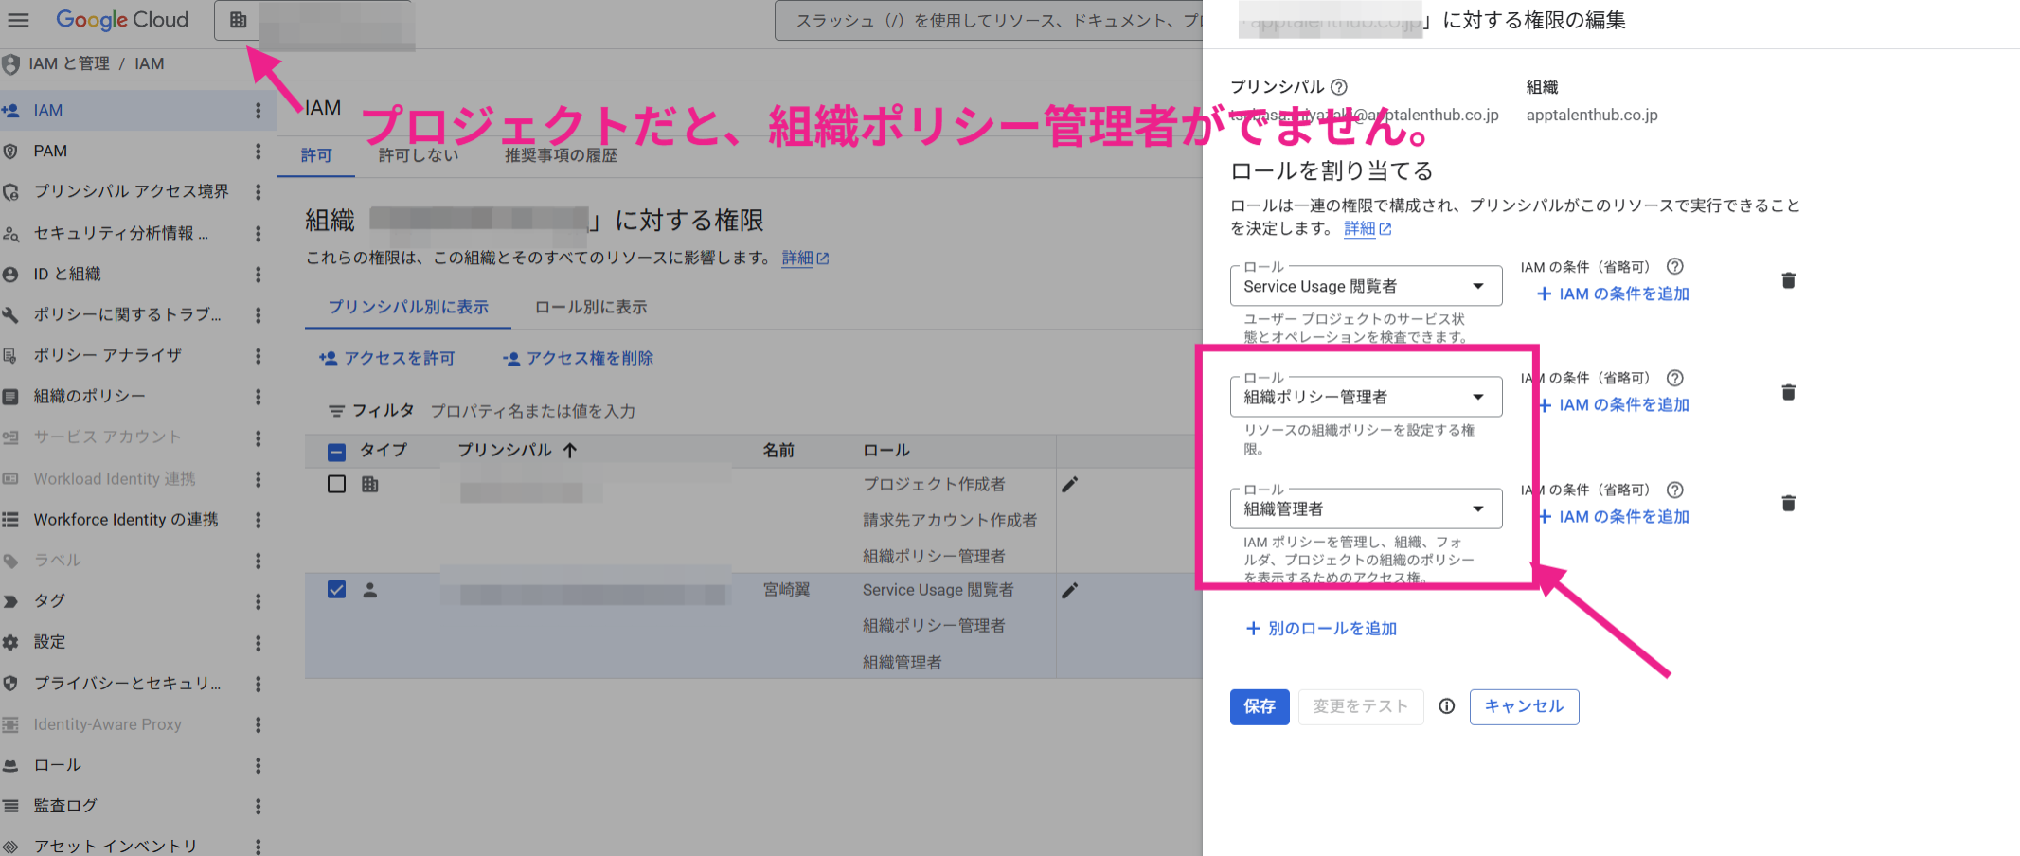Image resolution: width=2020 pixels, height=856 pixels.
Task: Open the kebab menu next to 組織のポリシー
Action: tap(258, 397)
